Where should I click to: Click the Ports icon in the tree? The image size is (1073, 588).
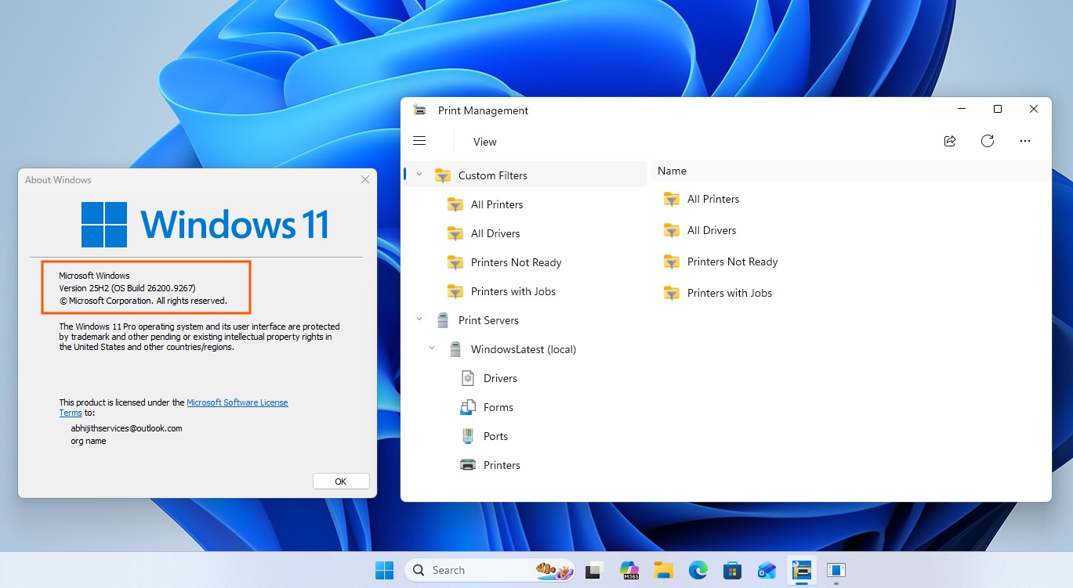[468, 436]
